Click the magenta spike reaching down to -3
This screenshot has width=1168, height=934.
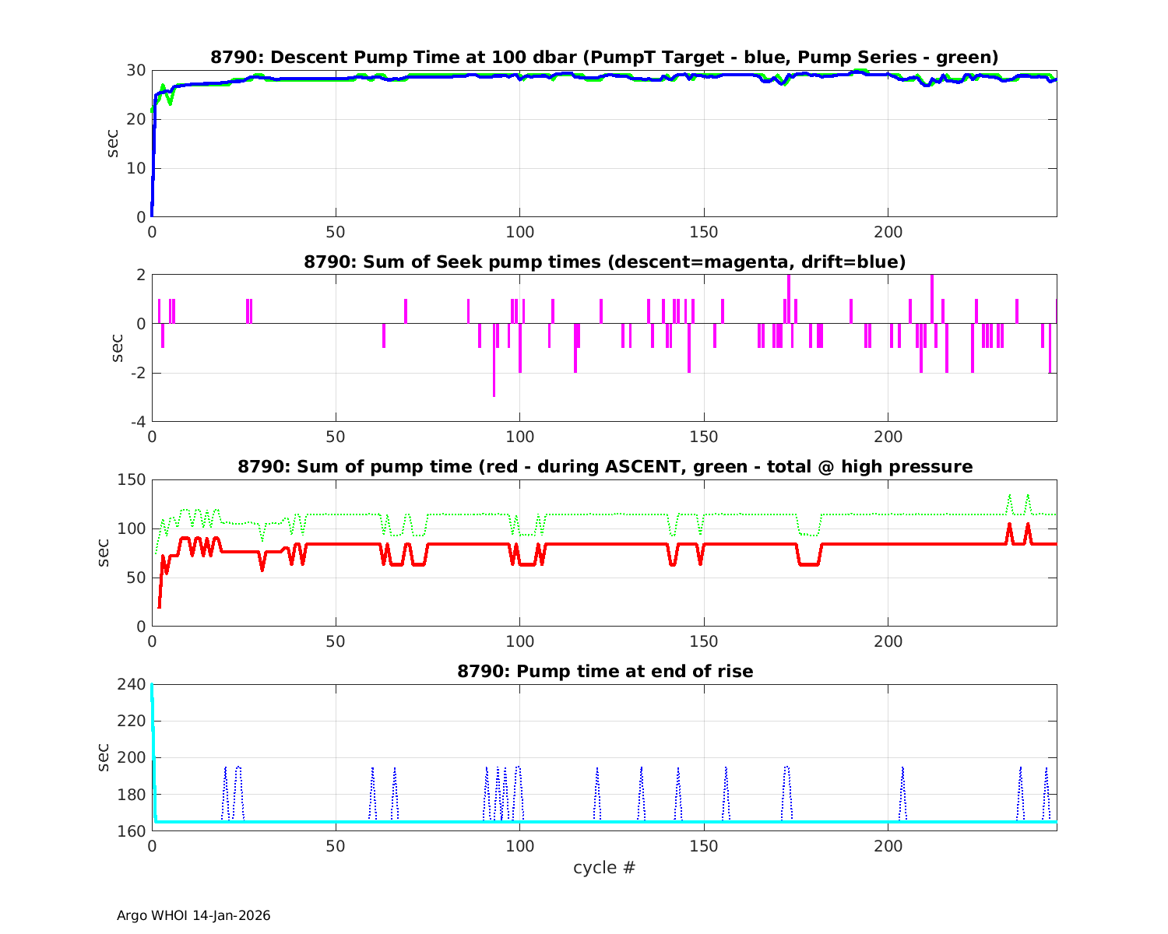(494, 366)
